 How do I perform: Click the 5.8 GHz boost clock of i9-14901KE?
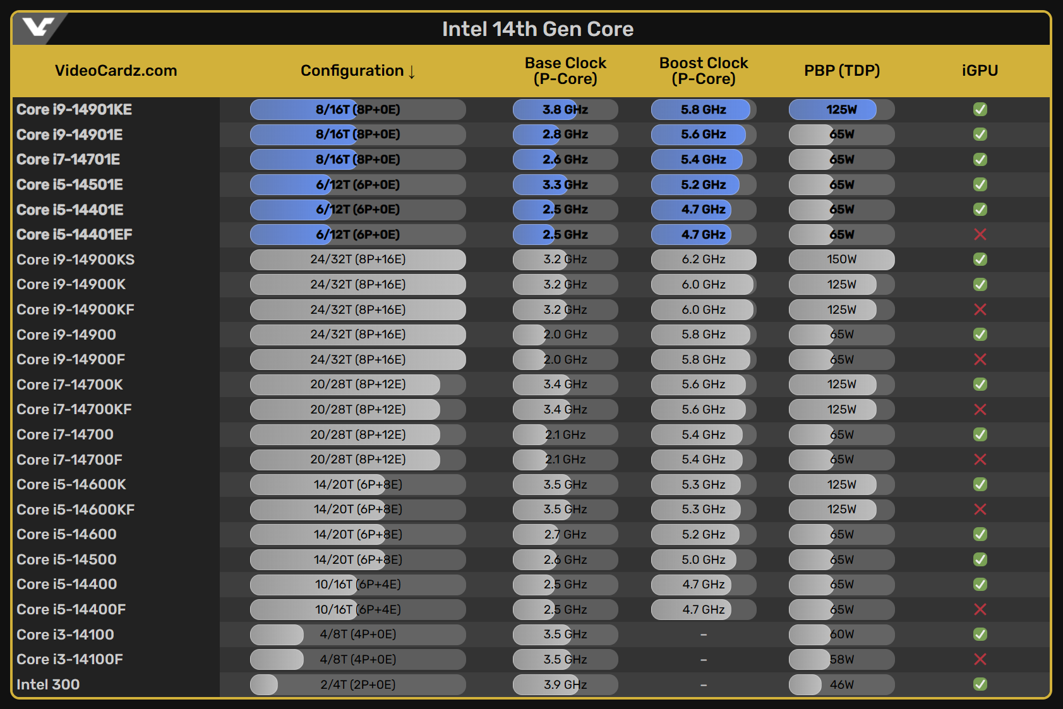point(704,109)
